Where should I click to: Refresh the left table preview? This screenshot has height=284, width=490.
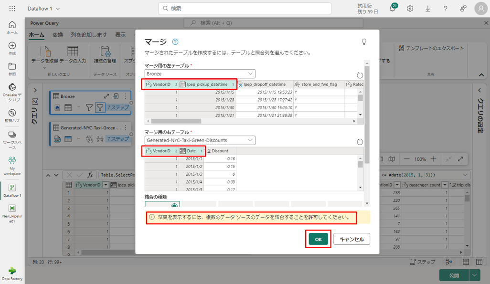(x=360, y=75)
